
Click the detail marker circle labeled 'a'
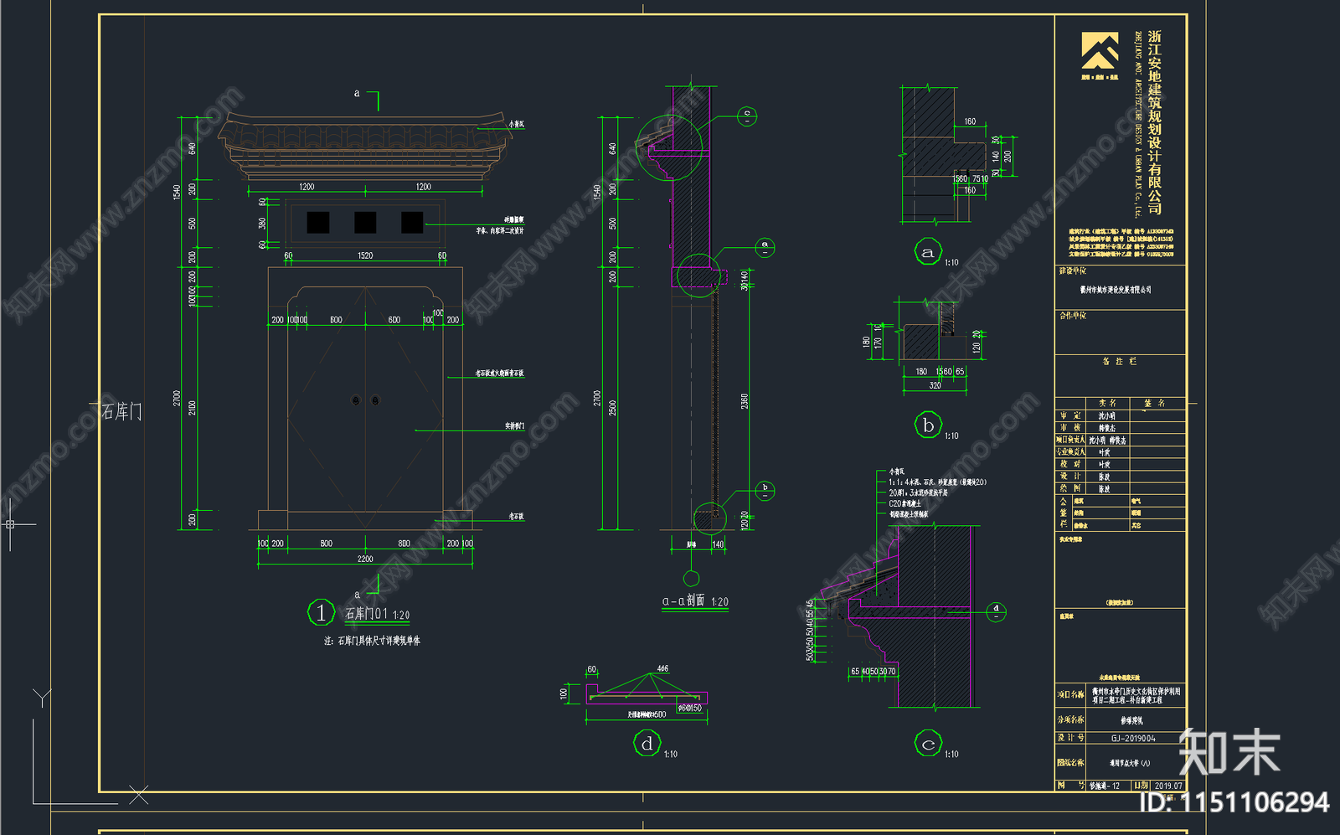click(x=927, y=252)
